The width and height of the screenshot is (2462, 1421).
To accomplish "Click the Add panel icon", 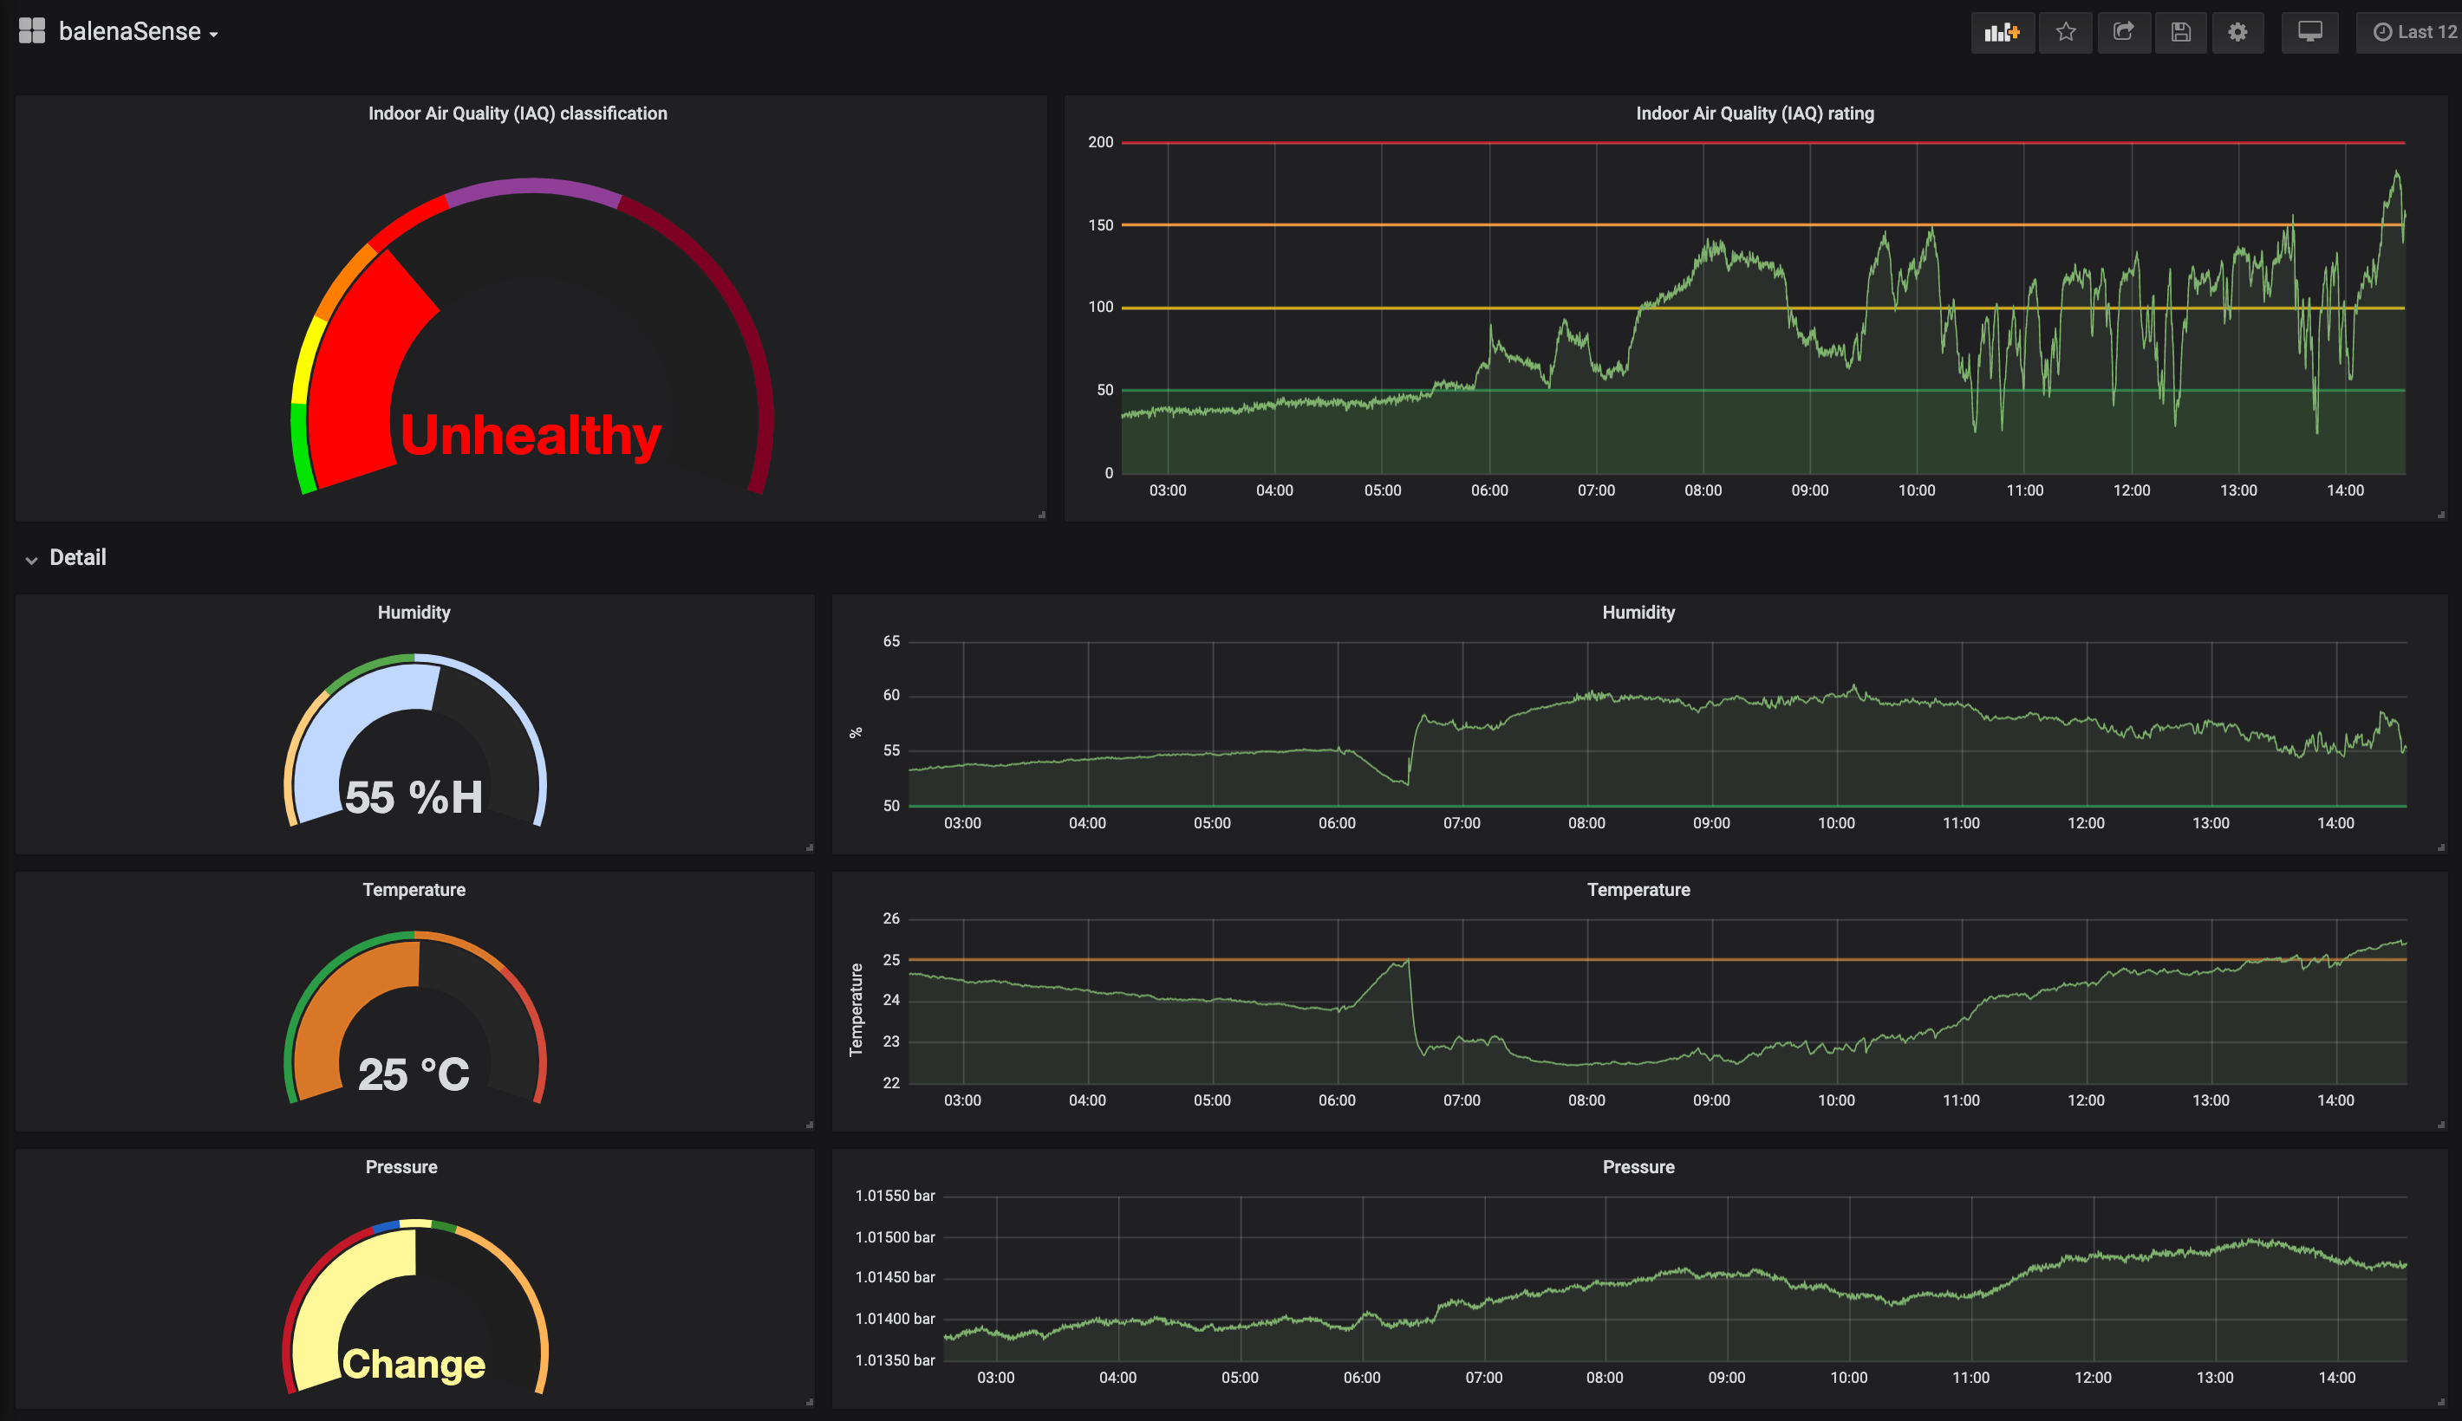I will 2001,32.
